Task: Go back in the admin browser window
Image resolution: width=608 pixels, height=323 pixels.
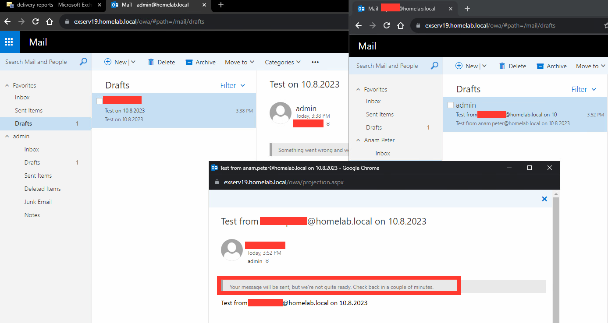Action: [7, 21]
